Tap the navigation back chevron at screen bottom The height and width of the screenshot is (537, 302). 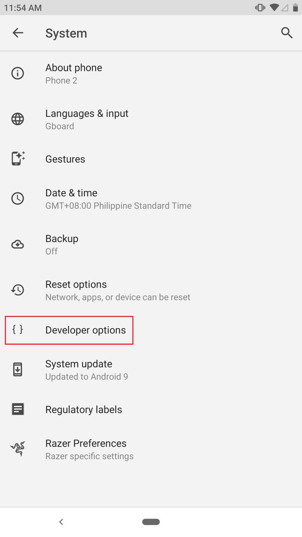click(61, 522)
